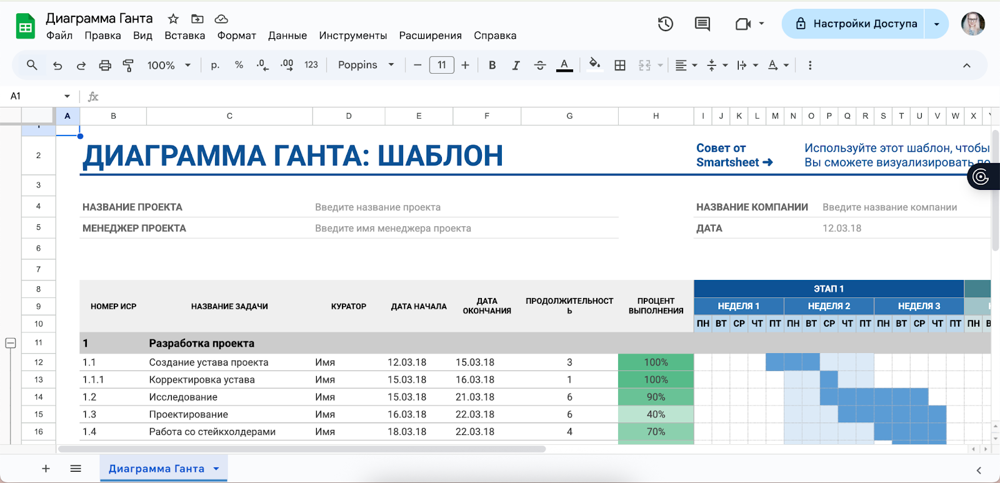Toggle strikethrough formatting
The image size is (1000, 483).
[540, 66]
